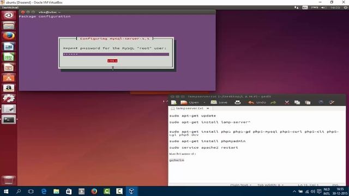
Task: Open the Amazon launcher icon
Action: tap(9, 88)
